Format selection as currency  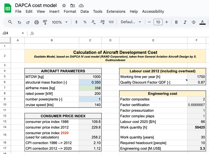coord(76,22)
